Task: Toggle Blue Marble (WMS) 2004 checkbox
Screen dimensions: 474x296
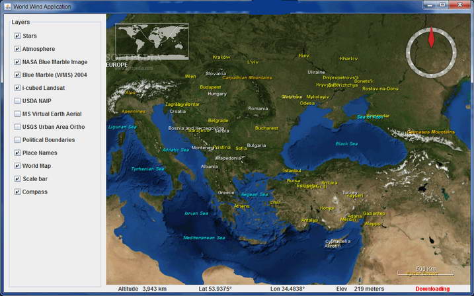Action: [x=18, y=75]
